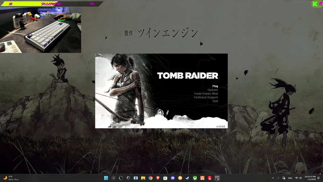The width and height of the screenshot is (323, 182).
Task: Click the red taskbar app icon
Action: click(x=209, y=178)
